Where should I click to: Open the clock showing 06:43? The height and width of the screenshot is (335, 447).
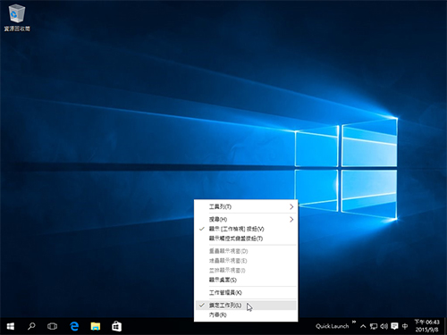(x=427, y=326)
